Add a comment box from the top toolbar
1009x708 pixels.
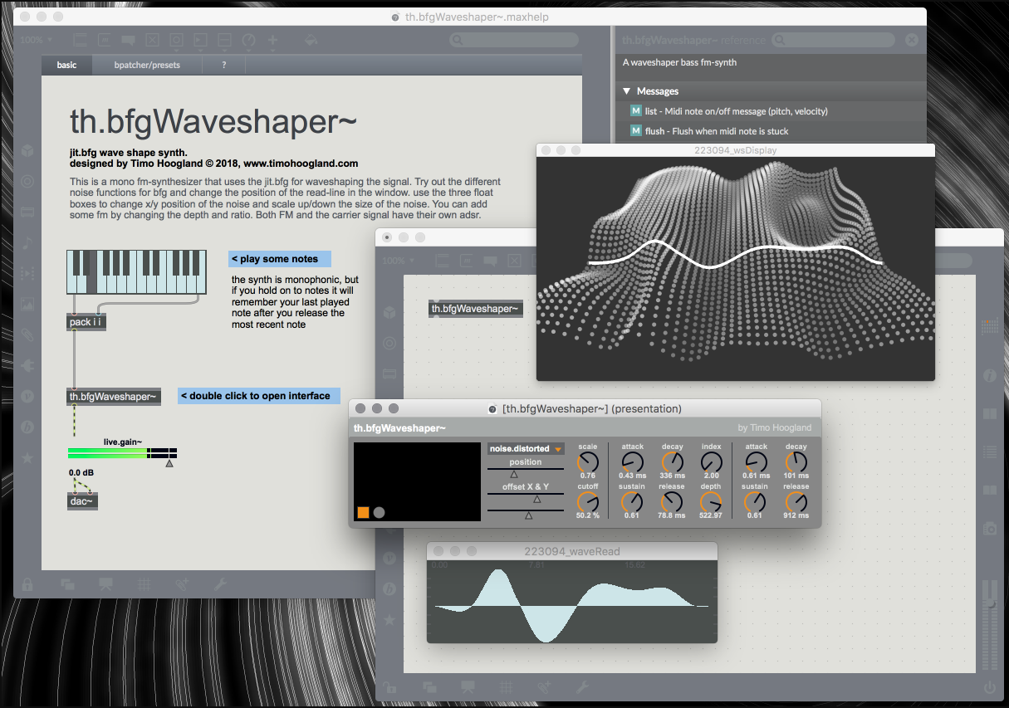point(129,40)
